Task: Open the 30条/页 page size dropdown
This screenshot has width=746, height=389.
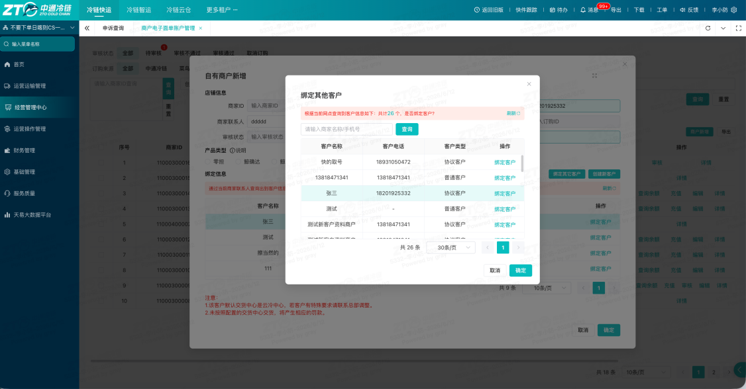Action: [x=451, y=247]
